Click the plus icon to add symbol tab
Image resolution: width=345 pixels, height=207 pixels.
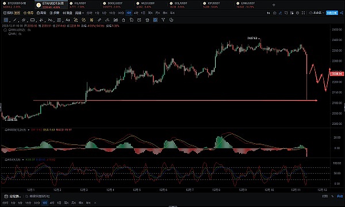tap(274, 5)
